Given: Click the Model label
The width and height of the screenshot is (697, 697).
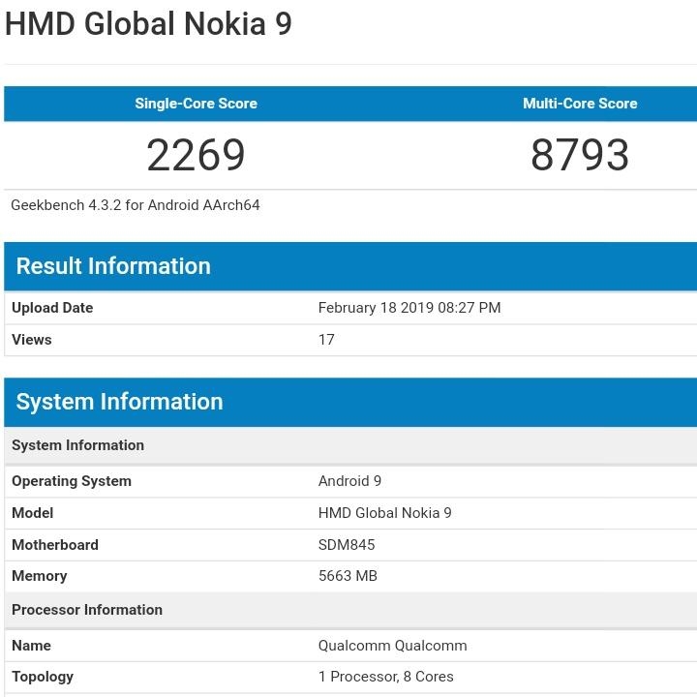Looking at the screenshot, I should [33, 513].
